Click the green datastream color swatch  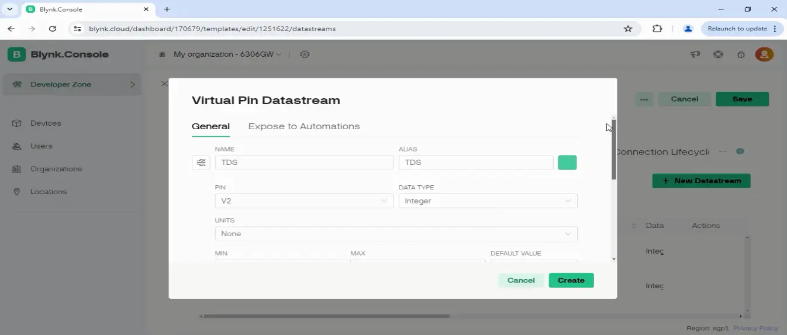pos(567,163)
